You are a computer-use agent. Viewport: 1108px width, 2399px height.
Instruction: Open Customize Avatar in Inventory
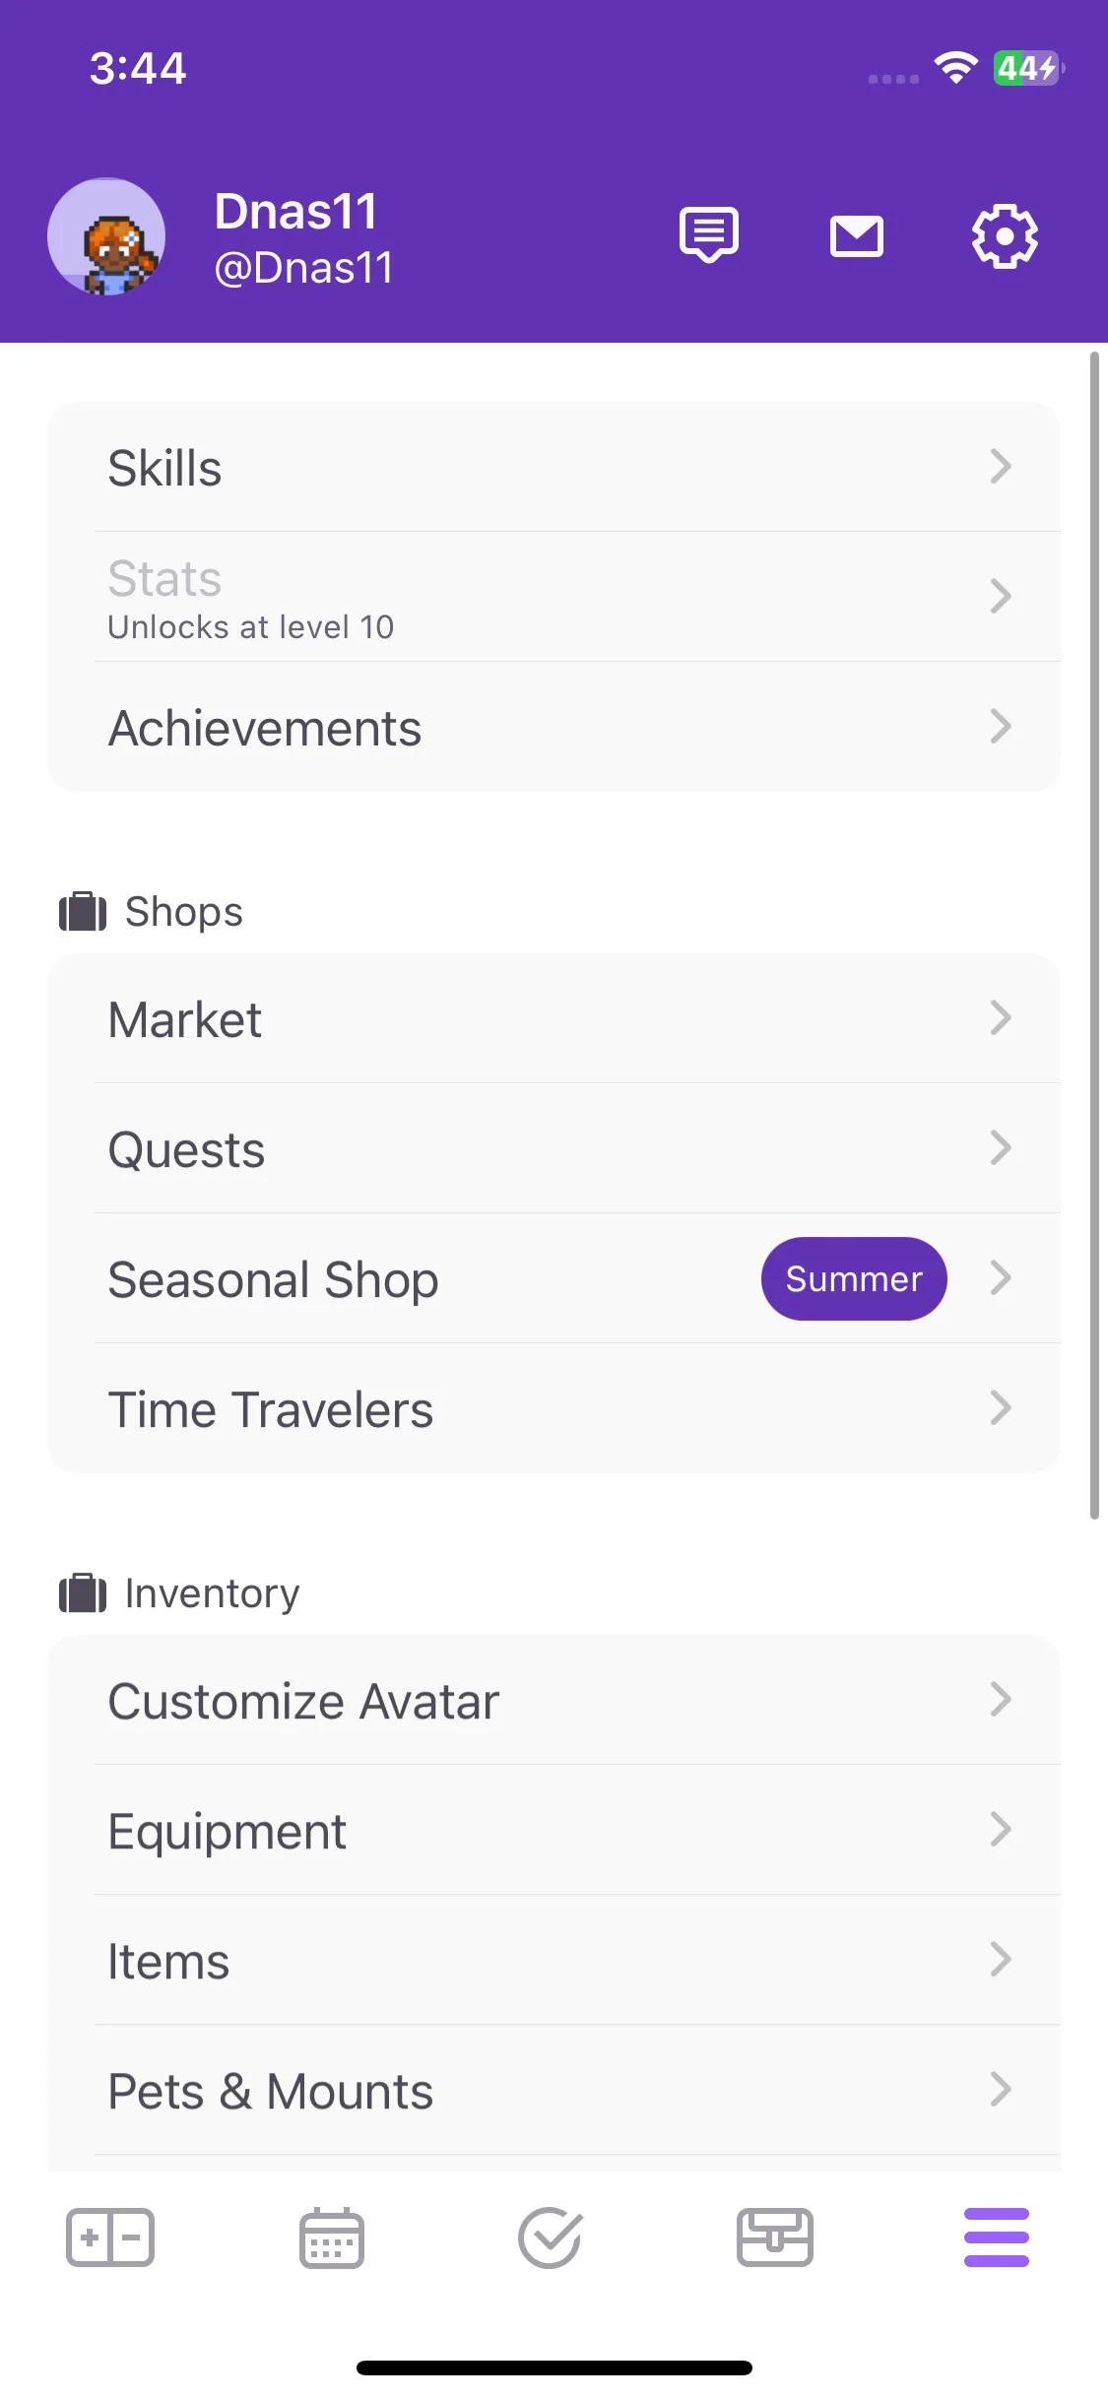tap(554, 1700)
